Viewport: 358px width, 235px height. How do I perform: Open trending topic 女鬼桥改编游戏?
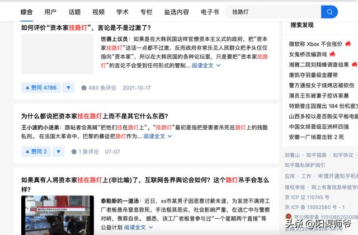308,54
